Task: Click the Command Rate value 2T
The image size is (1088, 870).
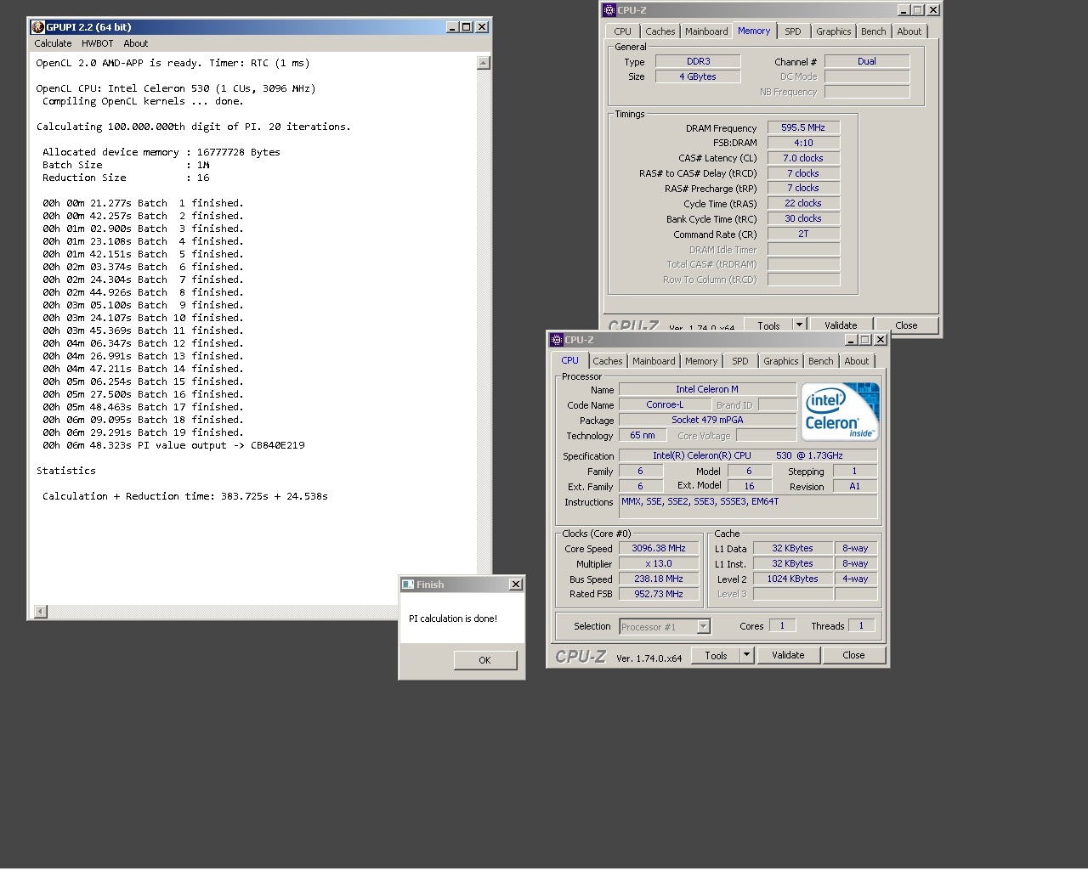Action: pyautogui.click(x=803, y=234)
